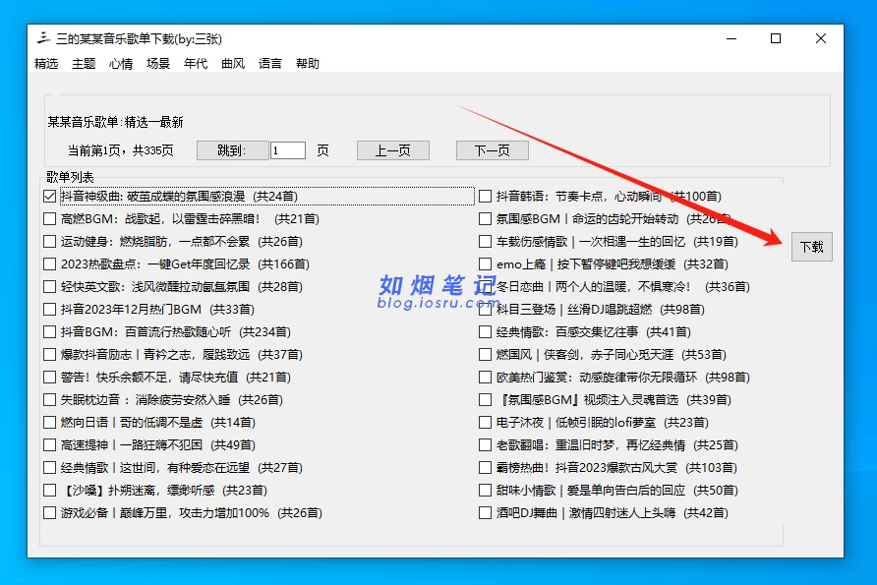877x585 pixels.
Task: Maximize the 歌单下载 window
Action: (x=776, y=38)
